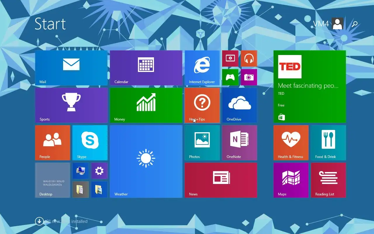Open the Food & Drink tile

pos(328,143)
